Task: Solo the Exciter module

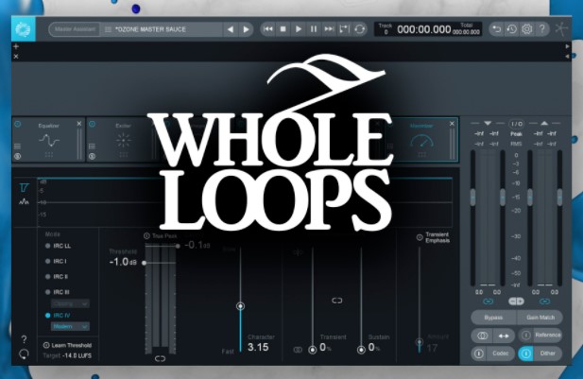Action: pos(93,157)
